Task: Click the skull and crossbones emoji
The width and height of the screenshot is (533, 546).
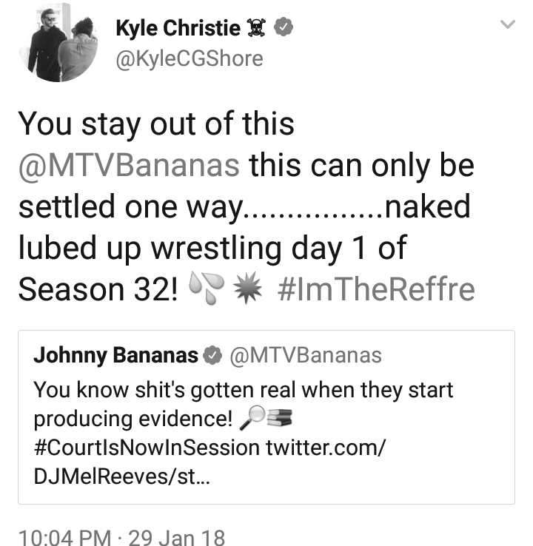Action: pyautogui.click(x=256, y=28)
